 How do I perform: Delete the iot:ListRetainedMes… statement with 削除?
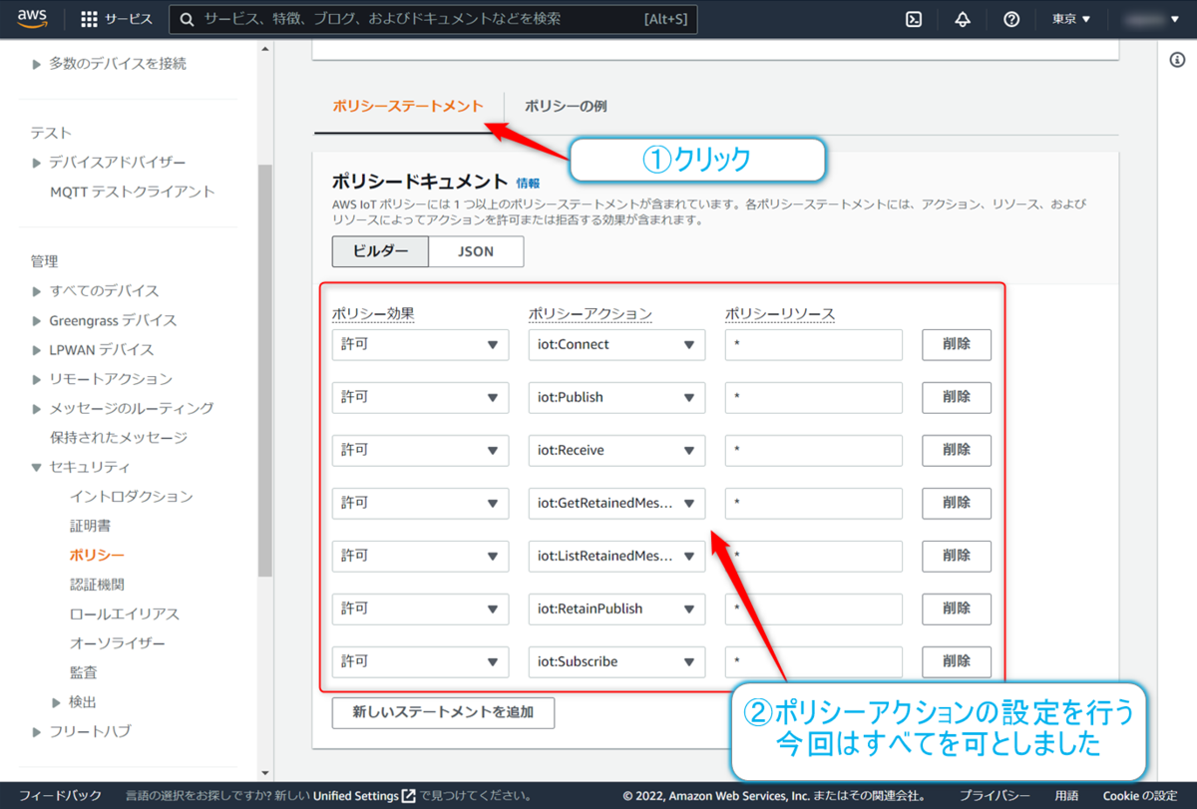[x=956, y=556]
